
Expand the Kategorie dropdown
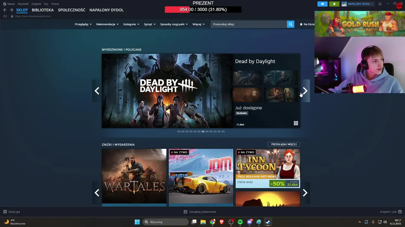(x=131, y=24)
